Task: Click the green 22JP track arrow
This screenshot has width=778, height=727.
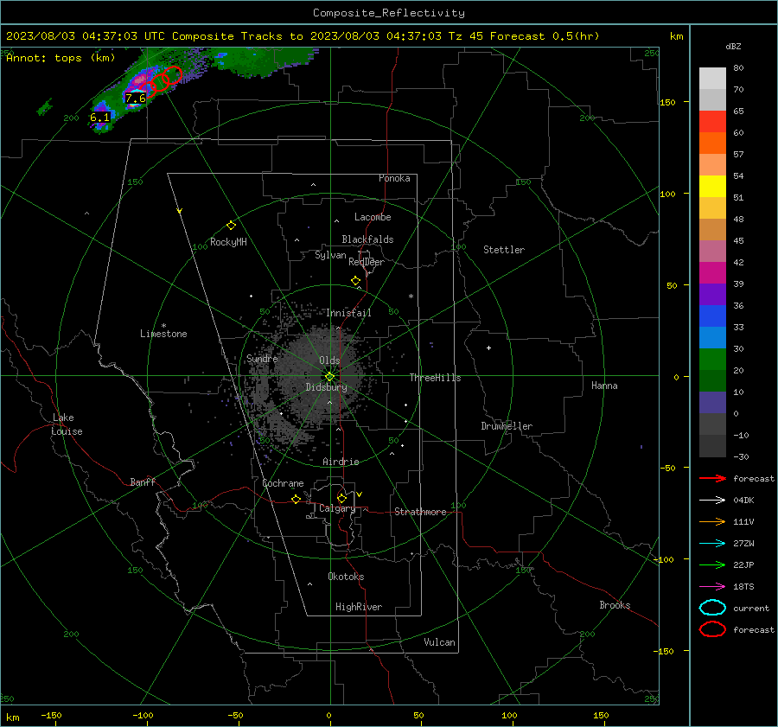Action: coord(712,564)
